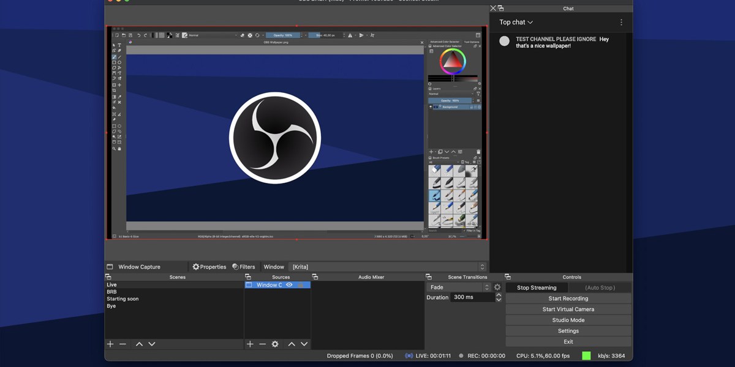Pop out the Chat dock panel
Viewport: 735px width, 367px height.
tap(500, 9)
